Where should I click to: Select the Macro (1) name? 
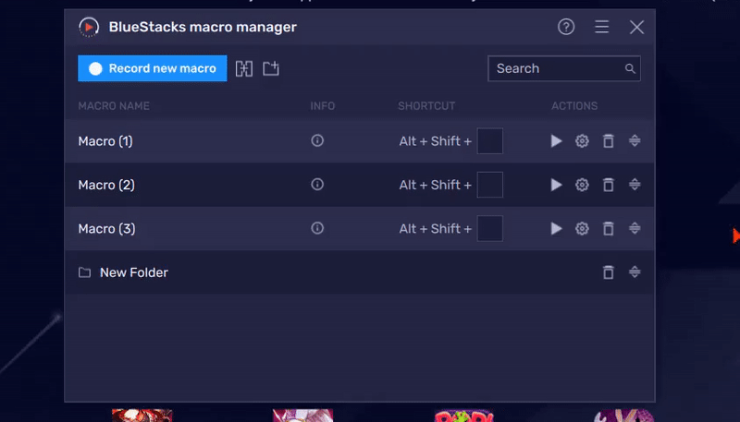[105, 141]
